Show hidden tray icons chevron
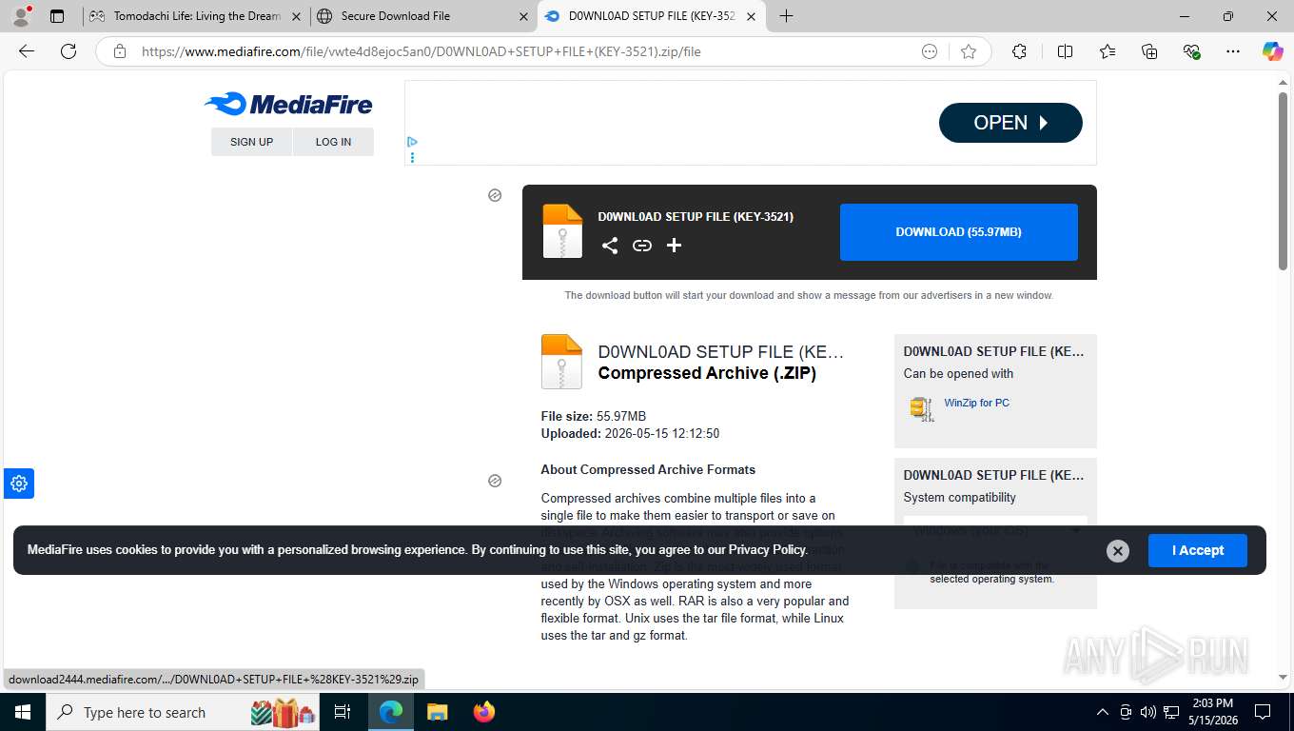This screenshot has width=1294, height=731. [x=1103, y=712]
